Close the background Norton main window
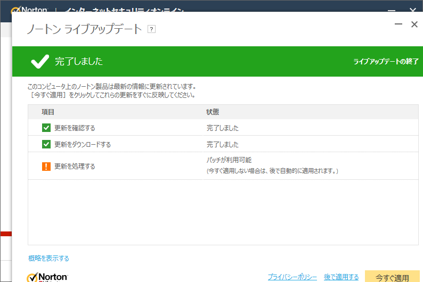Image resolution: width=423 pixels, height=282 pixels. (x=412, y=10)
